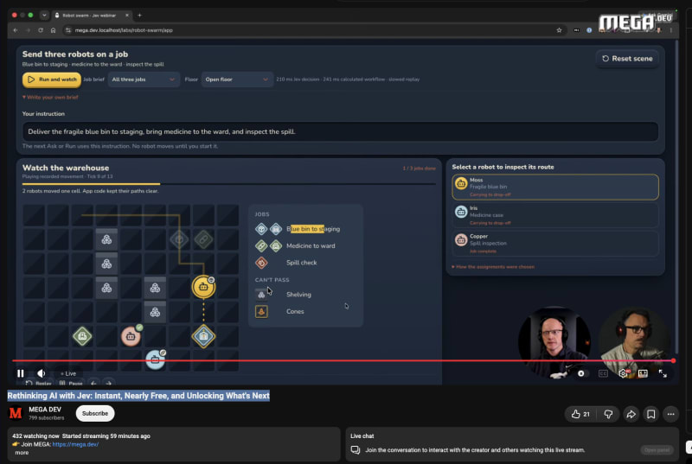This screenshot has width=692, height=464.
Task: Open the live chat panel
Action: (x=657, y=450)
